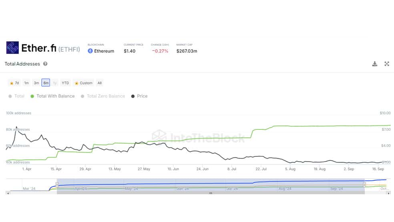This screenshot has height=222, width=394.
Task: Select the All time range
Action: (x=100, y=83)
